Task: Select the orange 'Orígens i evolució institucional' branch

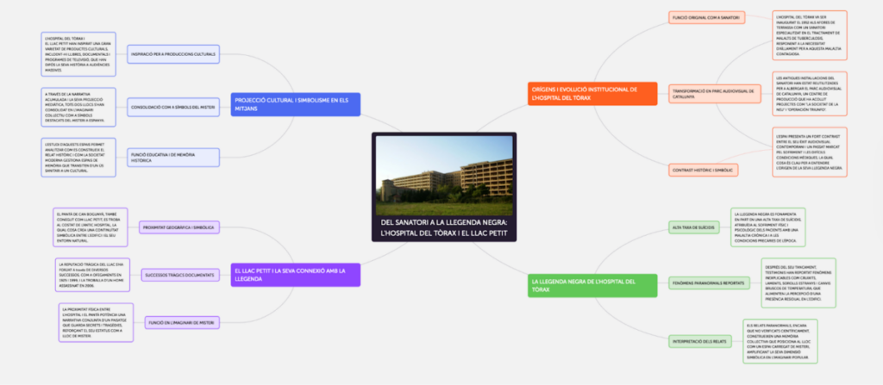Action: pyautogui.click(x=586, y=93)
